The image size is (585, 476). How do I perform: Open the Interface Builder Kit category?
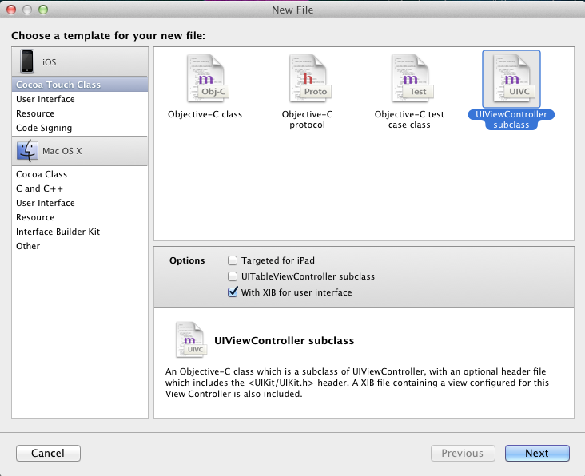(58, 232)
